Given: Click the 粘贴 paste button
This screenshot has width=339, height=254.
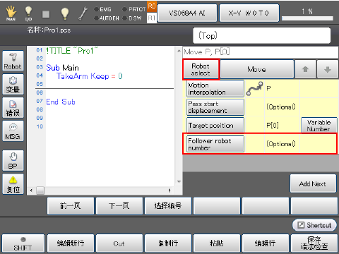Looking at the screenshot, I should pyautogui.click(x=217, y=243).
